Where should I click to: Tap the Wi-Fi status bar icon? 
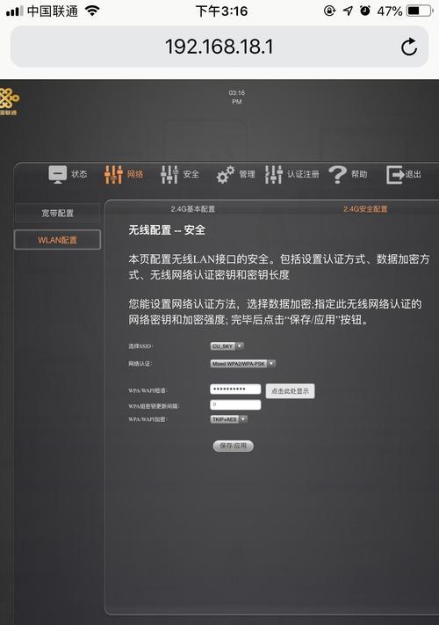click(x=92, y=11)
